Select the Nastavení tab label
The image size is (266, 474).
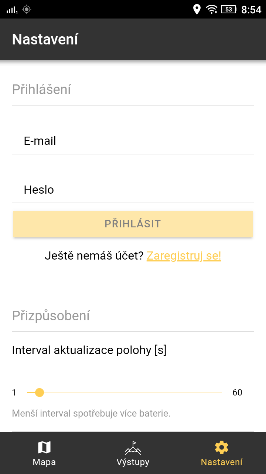pyautogui.click(x=222, y=462)
